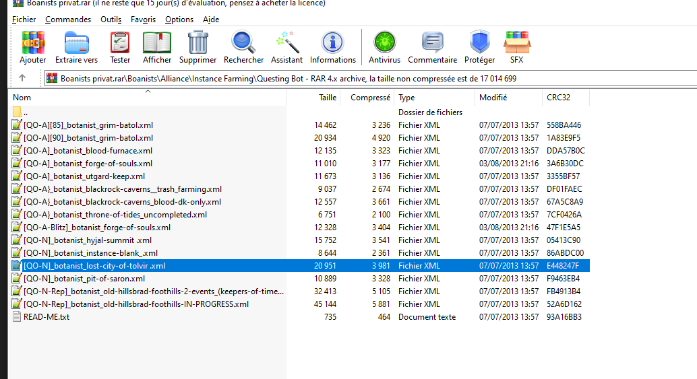
Task: Select [QO-A}_botanist_blackrock-caverns__trash_farming.xml
Action: 123,189
